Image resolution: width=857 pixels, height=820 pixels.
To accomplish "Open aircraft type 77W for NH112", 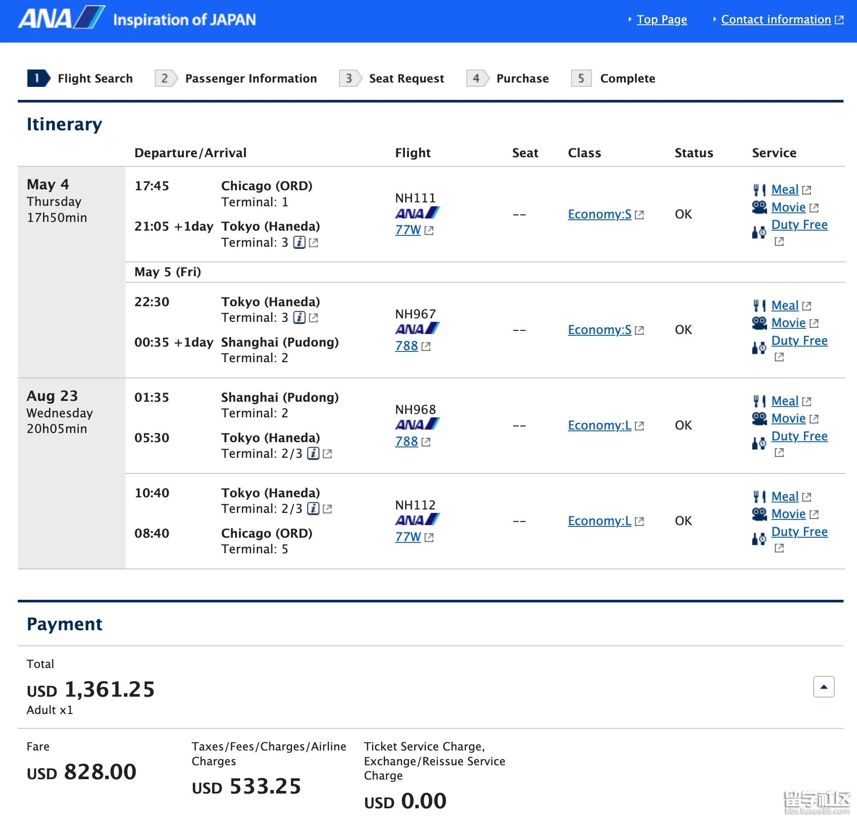I will point(408,537).
